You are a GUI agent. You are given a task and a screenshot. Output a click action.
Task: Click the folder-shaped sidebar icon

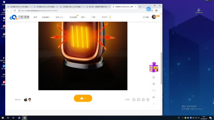point(154,97)
